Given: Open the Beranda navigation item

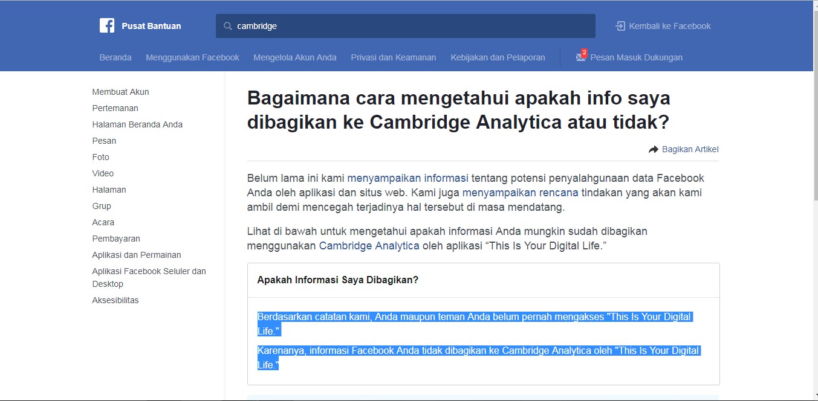Looking at the screenshot, I should point(115,57).
